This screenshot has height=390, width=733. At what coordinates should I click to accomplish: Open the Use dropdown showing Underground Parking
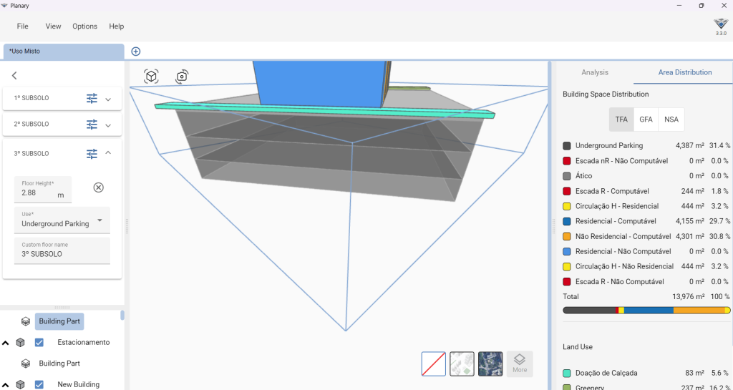tap(62, 220)
